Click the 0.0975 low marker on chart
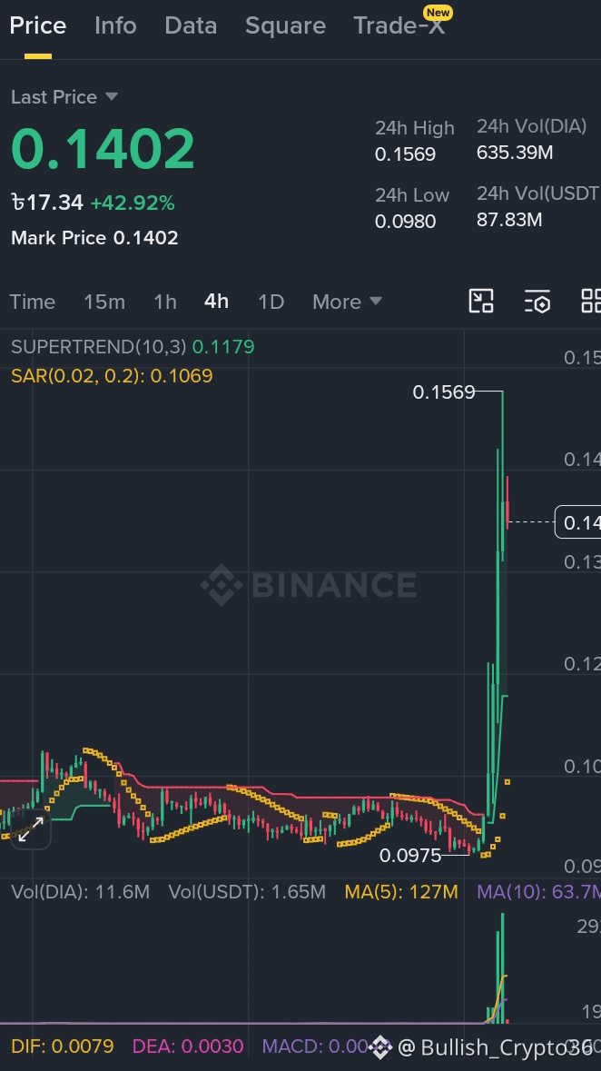 pyautogui.click(x=410, y=855)
